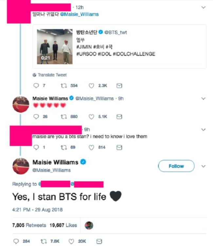Open the 7,805 Retweets list
The width and height of the screenshot is (213, 248).
tap(29, 225)
